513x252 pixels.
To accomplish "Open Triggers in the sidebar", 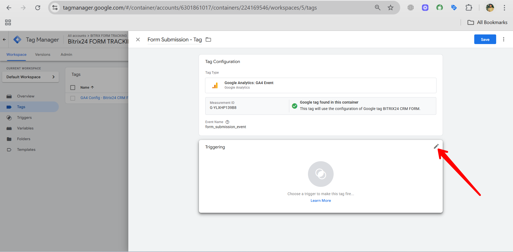I will (x=24, y=117).
